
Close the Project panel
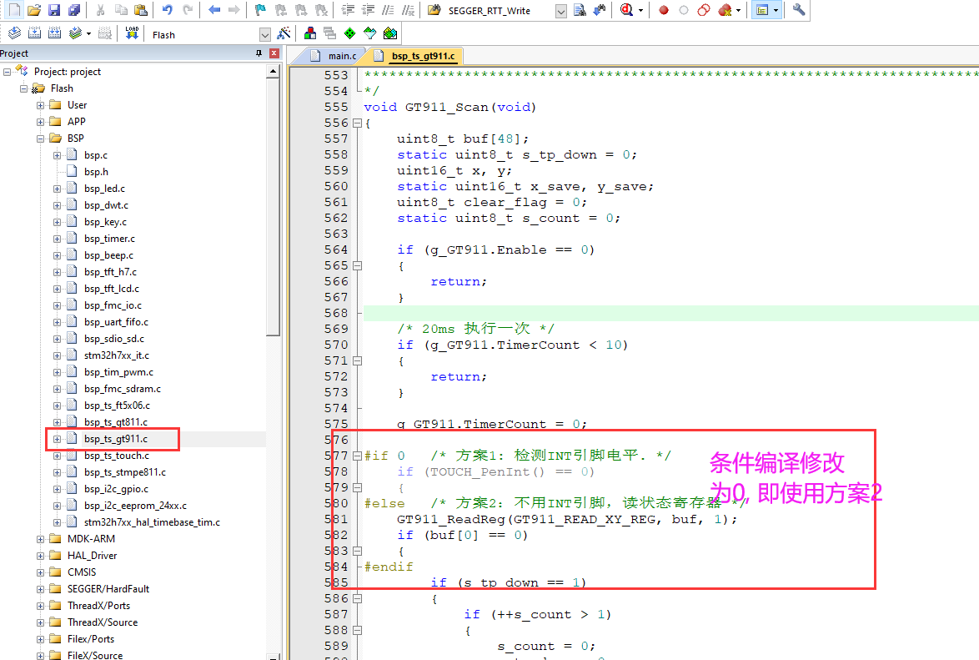point(274,53)
